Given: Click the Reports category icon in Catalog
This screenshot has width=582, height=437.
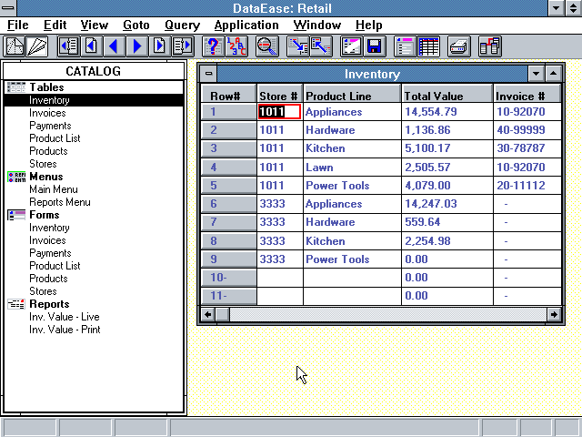Looking at the screenshot, I should (16, 304).
